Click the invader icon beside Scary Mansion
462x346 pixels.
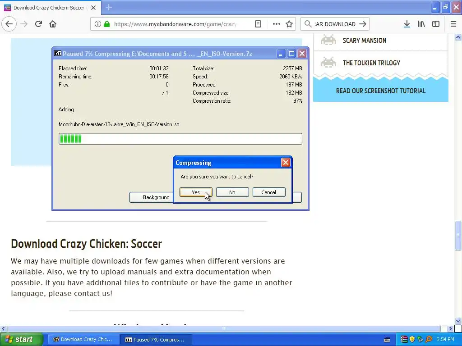point(328,40)
